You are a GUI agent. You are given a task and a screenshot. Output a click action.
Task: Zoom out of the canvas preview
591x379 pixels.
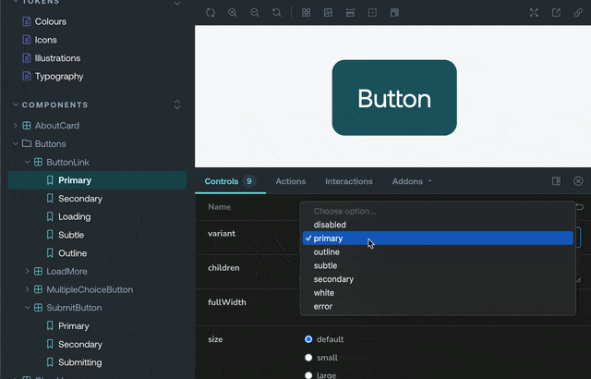click(255, 12)
